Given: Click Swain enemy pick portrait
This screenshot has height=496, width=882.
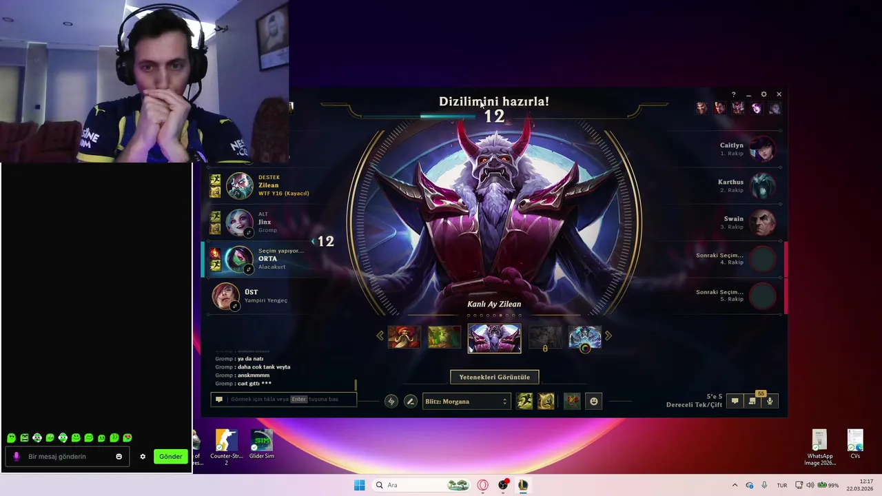Looking at the screenshot, I should [x=762, y=223].
